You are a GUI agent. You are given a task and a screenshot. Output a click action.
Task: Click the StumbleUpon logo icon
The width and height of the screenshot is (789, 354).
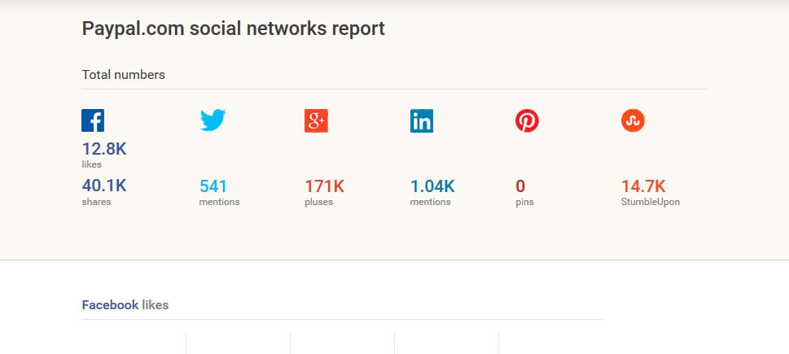click(x=633, y=120)
